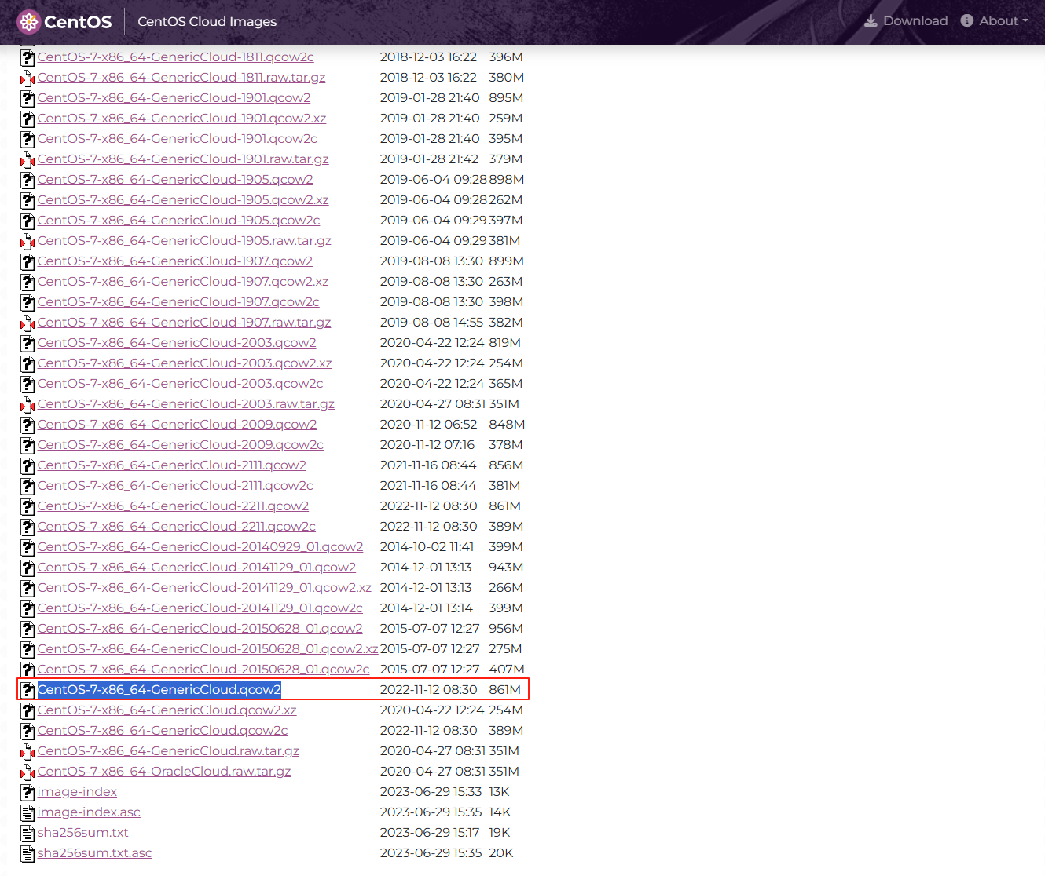Download CentOS-7-x86_64-GenericCloud.qcow2 highlighted link
Viewport: 1045px width, 876px height.
159,690
